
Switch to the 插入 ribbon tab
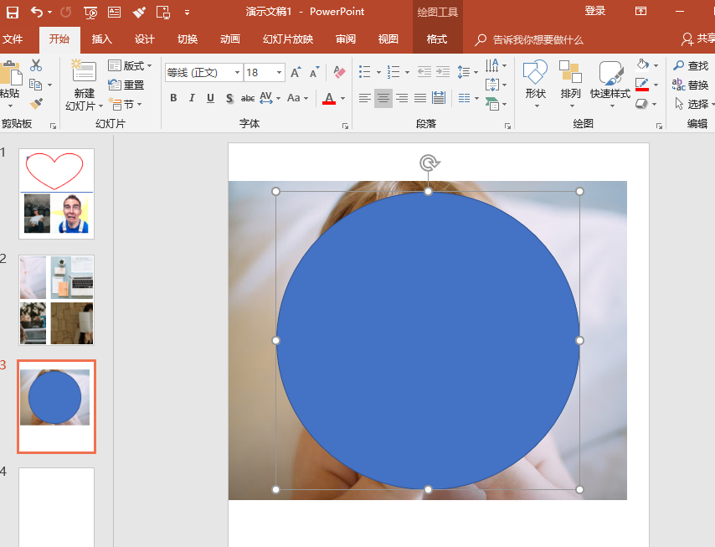101,39
